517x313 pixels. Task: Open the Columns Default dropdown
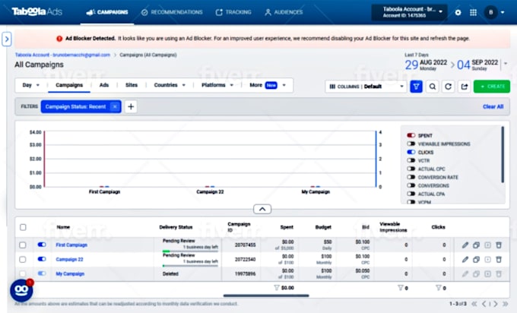click(x=365, y=87)
